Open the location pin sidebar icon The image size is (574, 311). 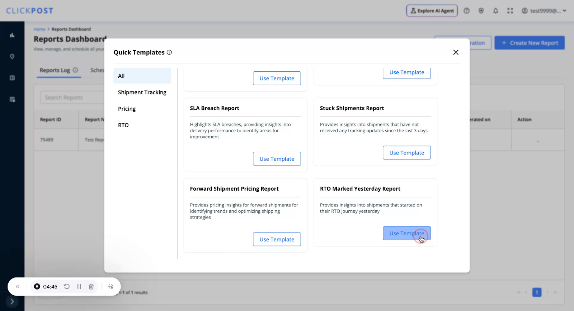pyautogui.click(x=12, y=57)
